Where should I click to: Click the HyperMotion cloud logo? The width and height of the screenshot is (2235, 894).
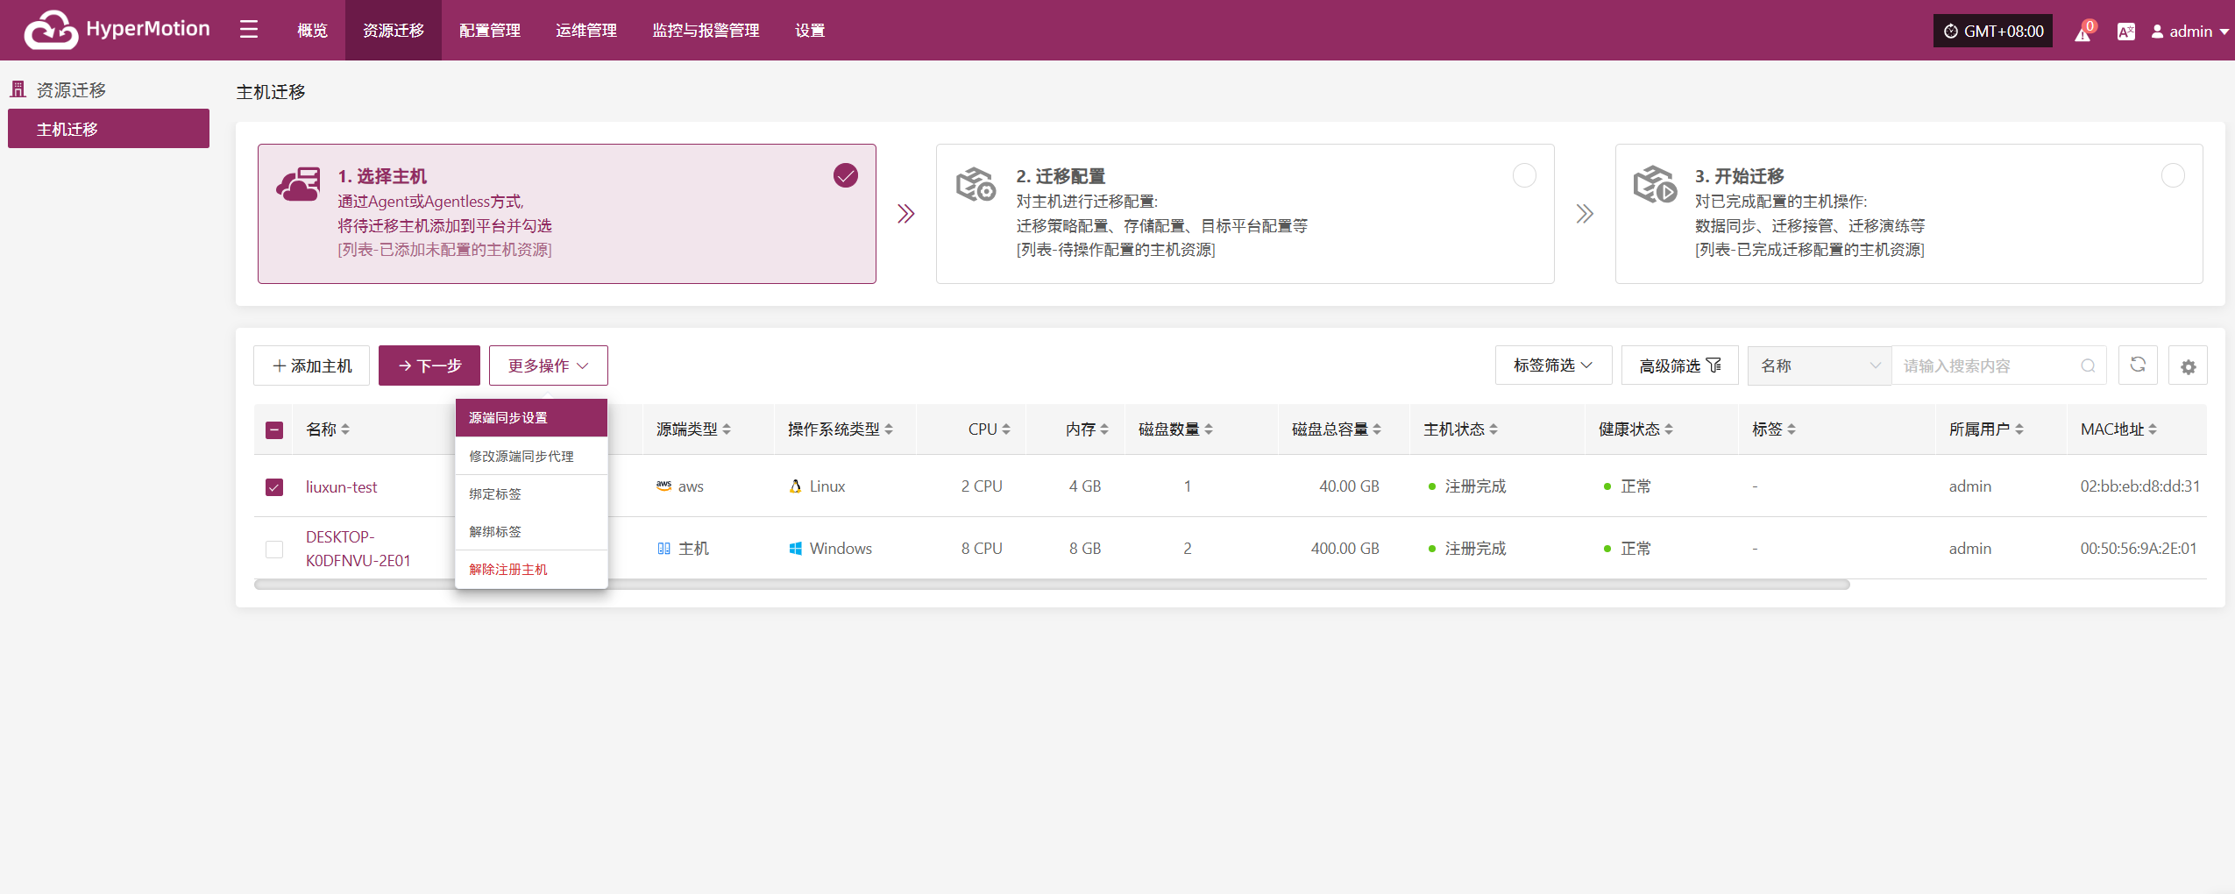click(51, 30)
